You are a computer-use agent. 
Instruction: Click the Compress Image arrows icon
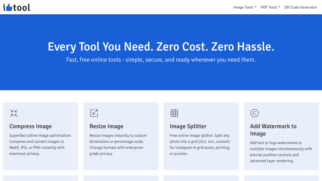pyautogui.click(x=14, y=113)
